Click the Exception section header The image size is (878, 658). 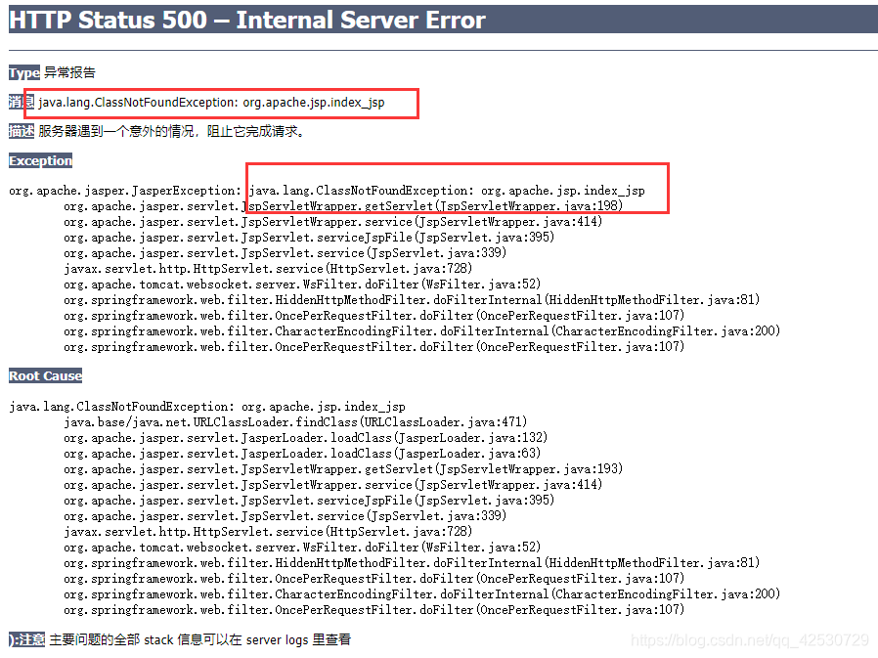[39, 160]
